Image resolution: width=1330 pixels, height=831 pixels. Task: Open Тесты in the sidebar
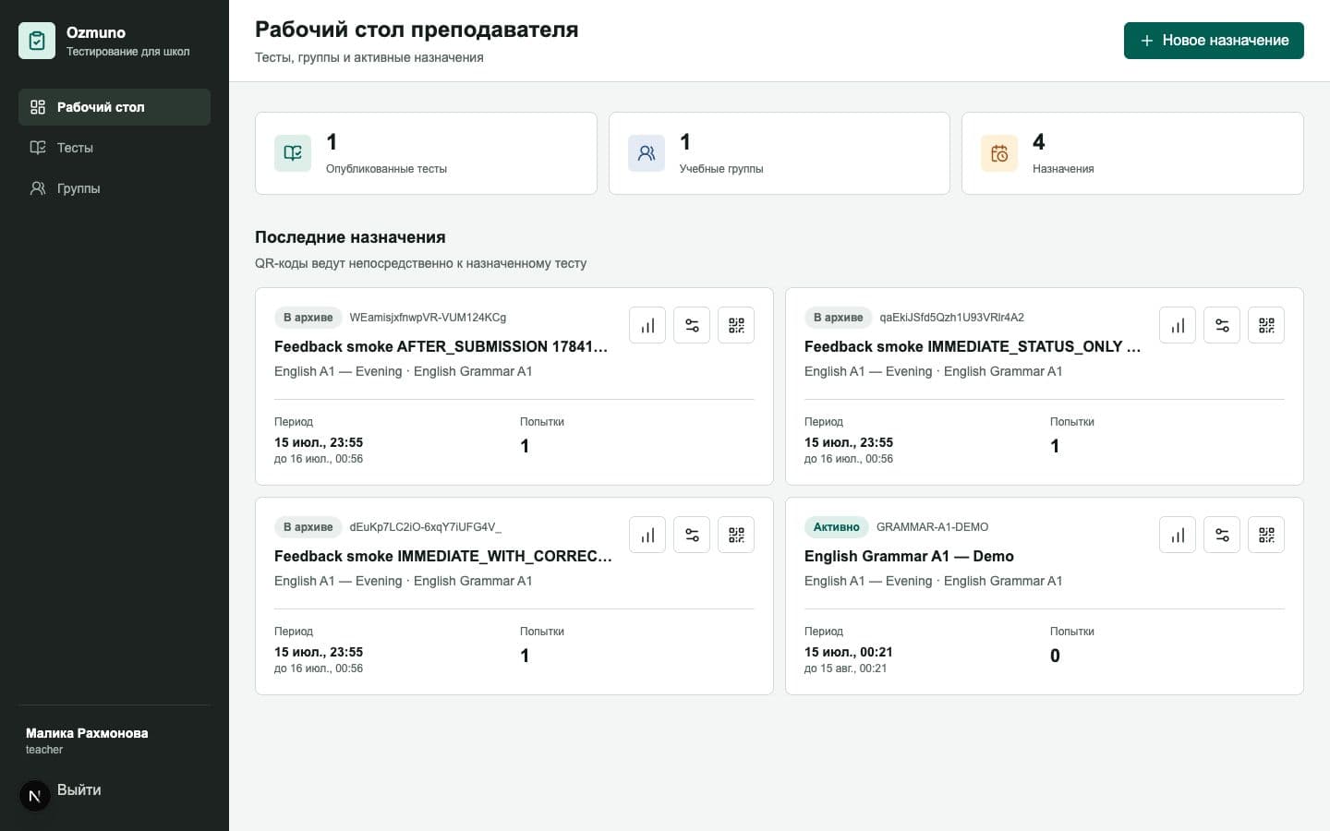pos(115,148)
